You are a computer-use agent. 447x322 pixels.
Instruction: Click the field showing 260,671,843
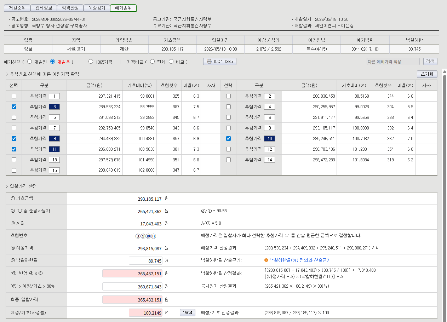(x=132, y=286)
